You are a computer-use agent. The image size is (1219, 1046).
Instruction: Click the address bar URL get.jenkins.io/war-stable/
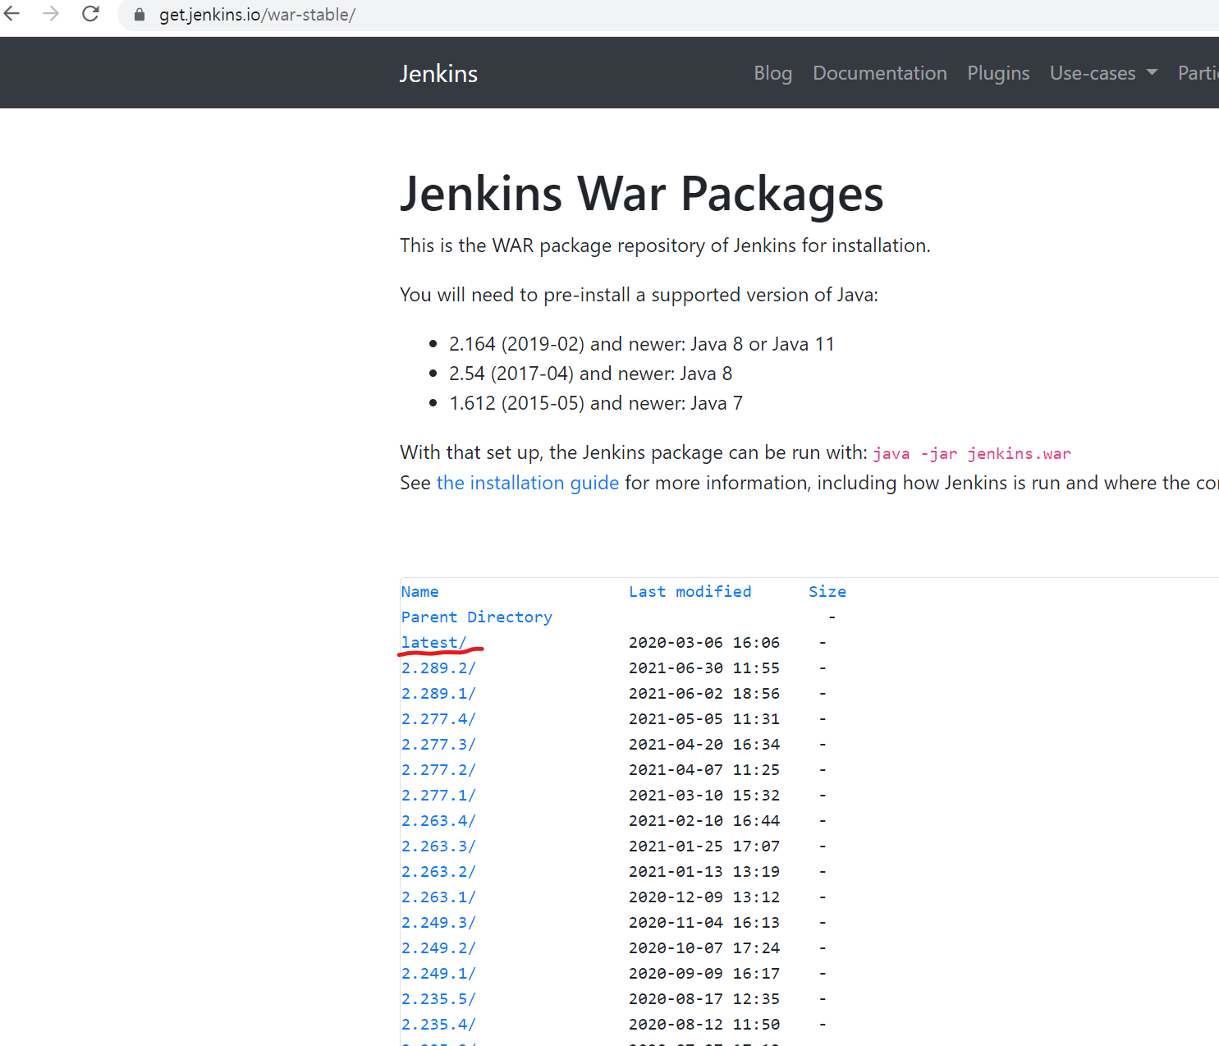click(257, 15)
